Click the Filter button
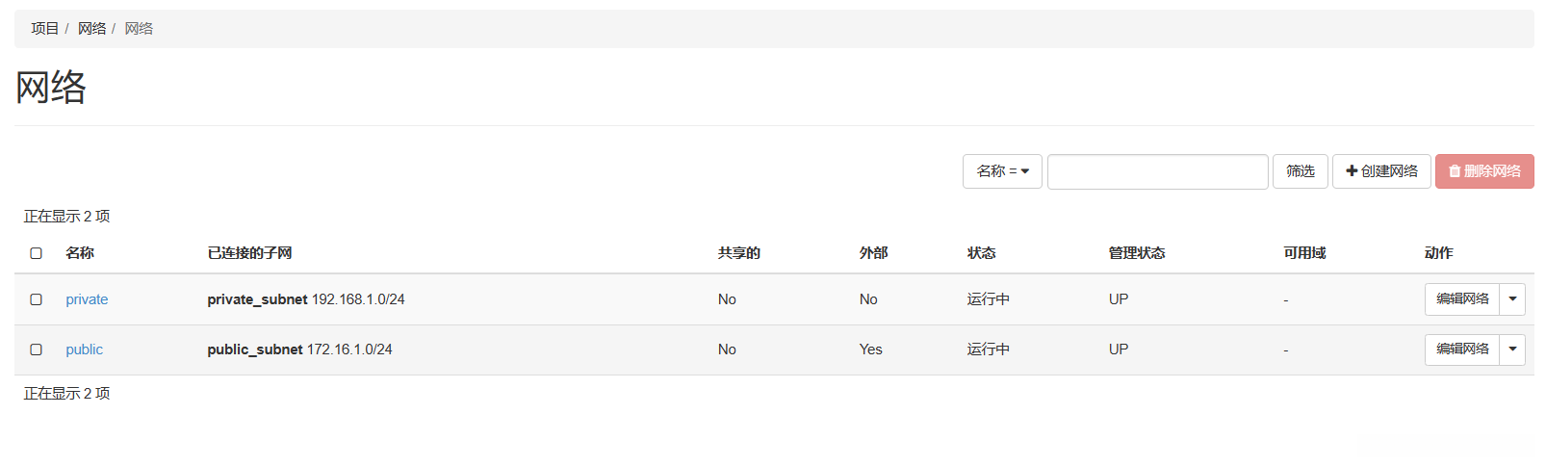Image resolution: width=1546 pixels, height=466 pixels. (1300, 171)
